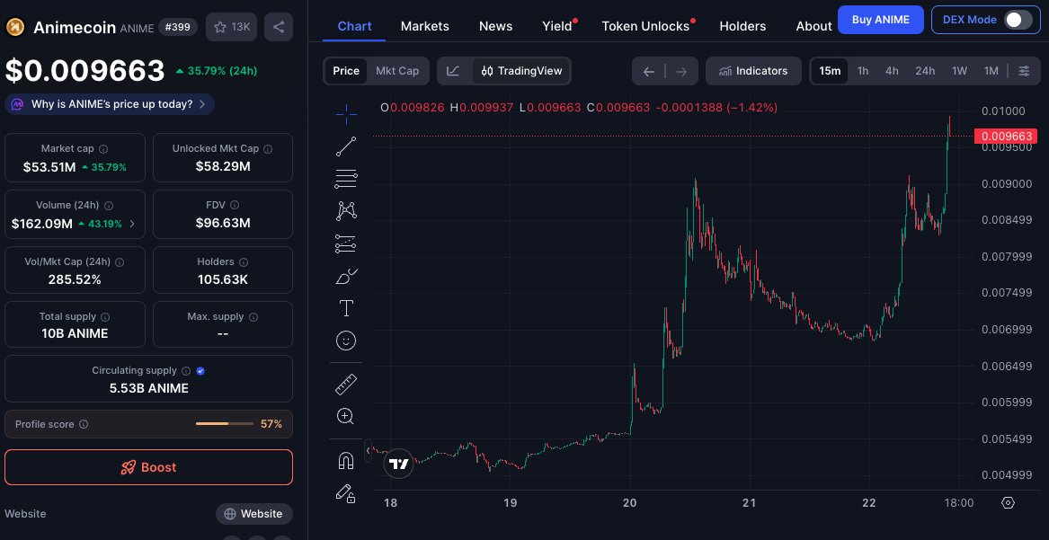Screen dimensions: 1049x540
Task: Open the About tab
Action: 813,26
